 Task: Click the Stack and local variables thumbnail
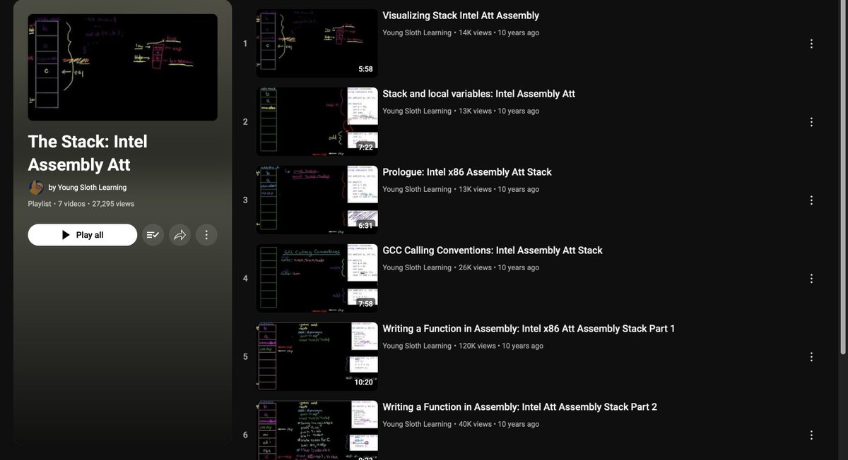[317, 121]
